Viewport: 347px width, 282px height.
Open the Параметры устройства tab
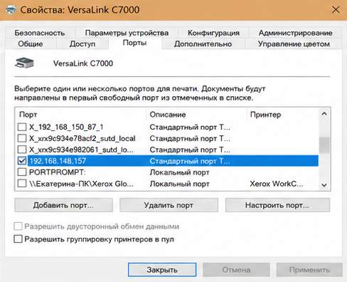pyautogui.click(x=127, y=33)
